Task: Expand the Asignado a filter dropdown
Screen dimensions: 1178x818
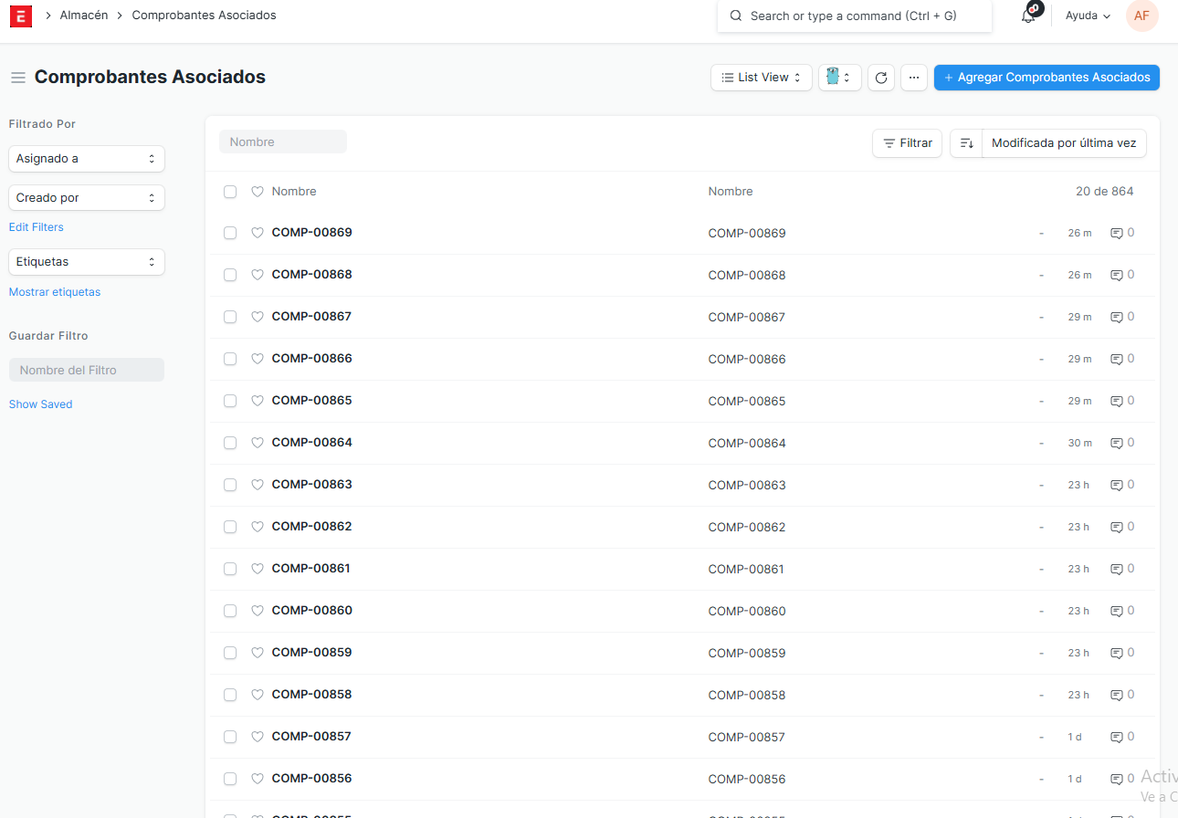Action: pos(86,159)
